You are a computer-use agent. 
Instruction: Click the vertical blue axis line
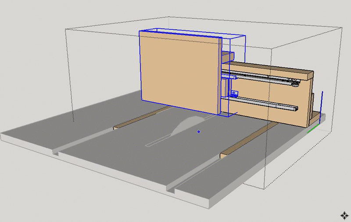point(322,107)
